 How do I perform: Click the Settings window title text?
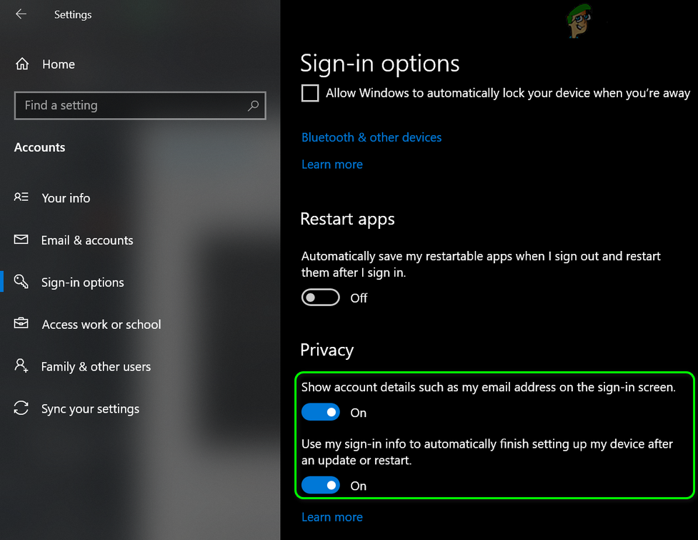click(73, 15)
